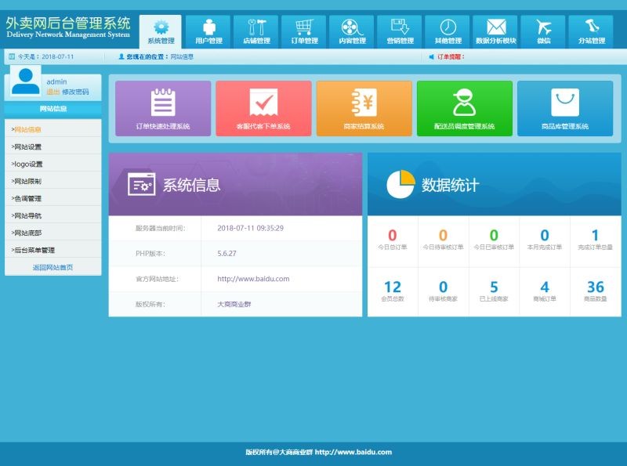Click the 本月完成订单 count
The width and height of the screenshot is (627, 466).
tap(545, 235)
